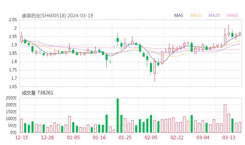Select the tallest red volume bar near 03-13
Screen dimensions: 245x145
[225, 119]
